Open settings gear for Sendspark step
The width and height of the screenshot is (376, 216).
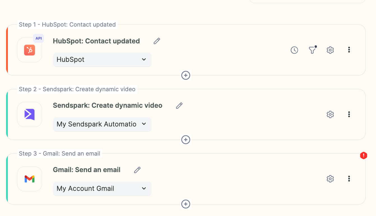330,114
